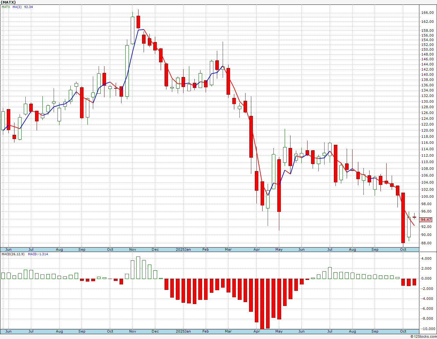
Task: Select Nov on the price chart time axis
Action: (x=132, y=249)
